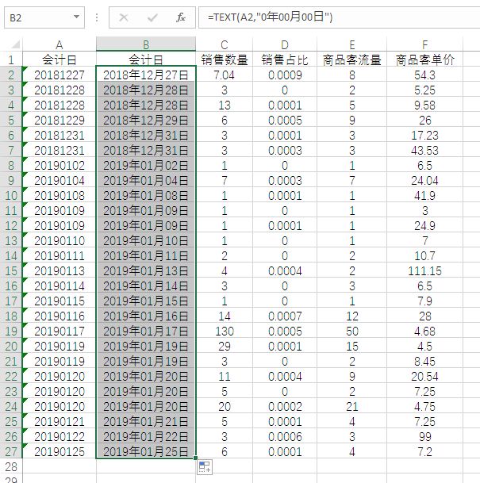The image size is (480, 483).
Task: Open the Insert Function fx dialog
Action: coord(181,17)
